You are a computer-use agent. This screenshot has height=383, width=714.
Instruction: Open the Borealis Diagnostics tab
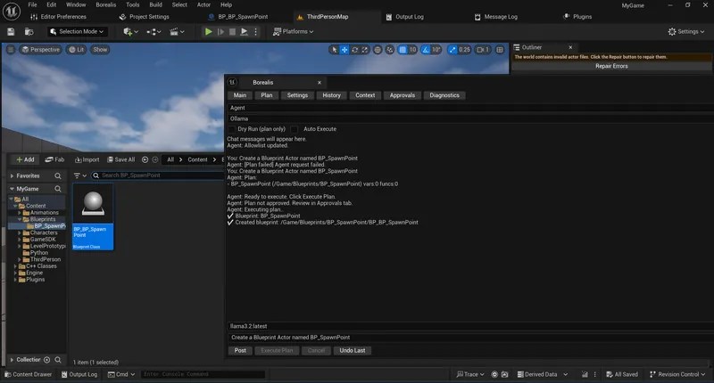[x=444, y=95]
